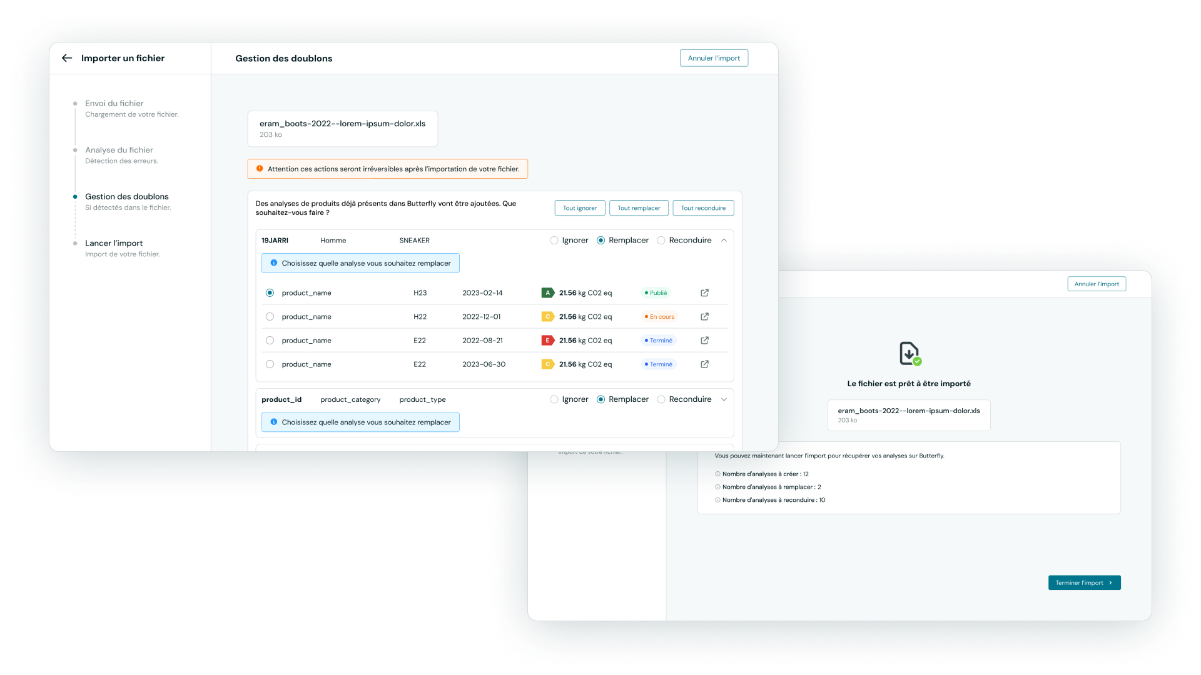Open external link for the H23 analysis
Image resolution: width=1201 pixels, height=675 pixels.
(704, 292)
